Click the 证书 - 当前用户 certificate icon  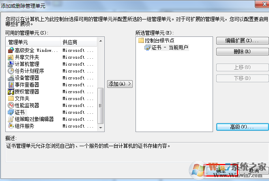click(x=147, y=47)
